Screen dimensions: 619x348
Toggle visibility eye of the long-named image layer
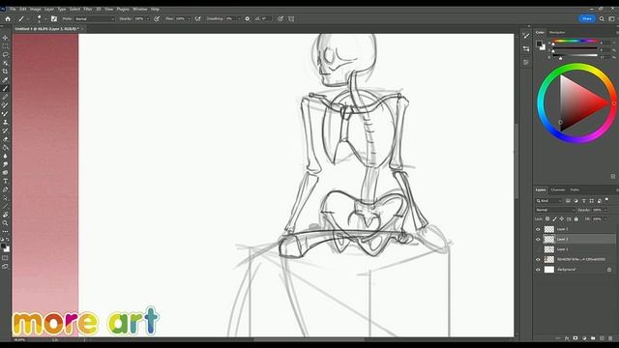(x=538, y=259)
